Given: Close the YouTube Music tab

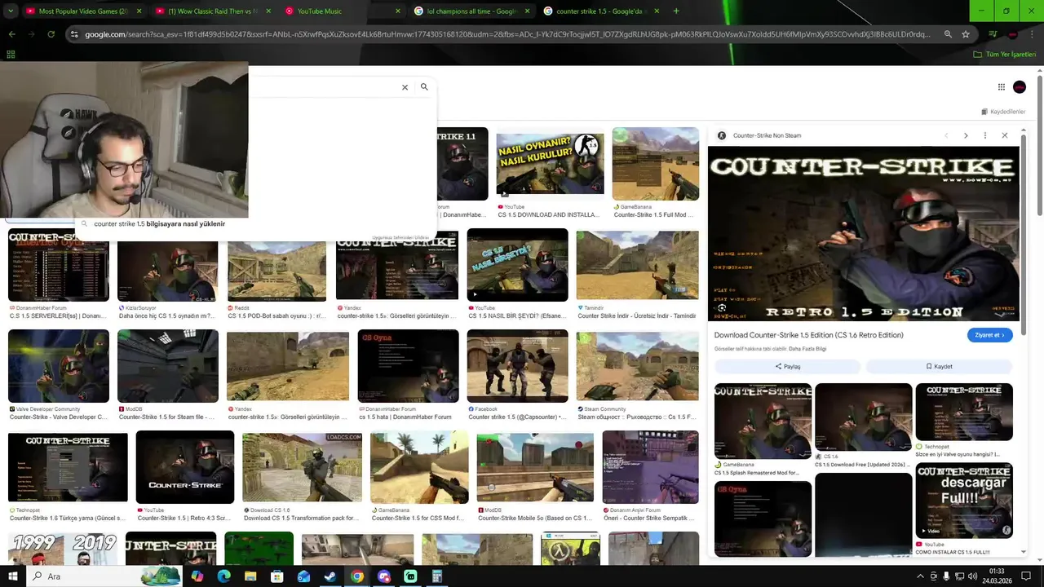Looking at the screenshot, I should [x=398, y=11].
